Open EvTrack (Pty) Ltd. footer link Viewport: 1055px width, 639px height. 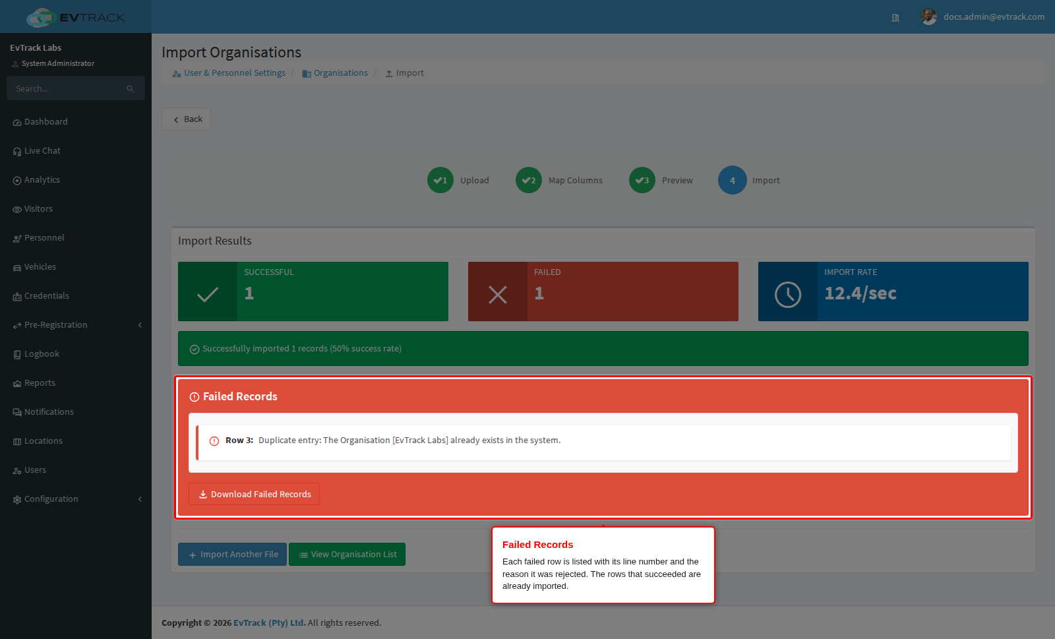coord(270,623)
